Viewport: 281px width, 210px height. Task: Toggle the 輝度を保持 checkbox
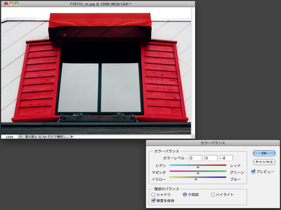153,200
